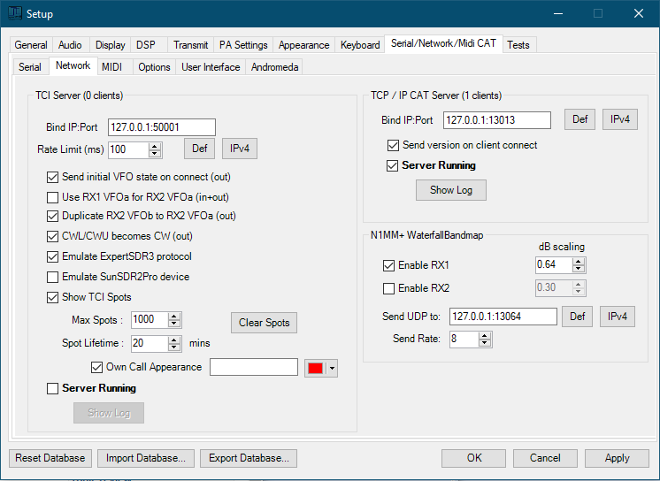Viewport: 660px width, 481px height.
Task: Open the General tab
Action: tap(31, 45)
